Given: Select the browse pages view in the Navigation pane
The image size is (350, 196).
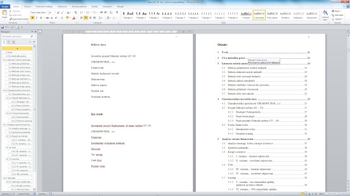Looking at the screenshot, I should click(x=9, y=42).
